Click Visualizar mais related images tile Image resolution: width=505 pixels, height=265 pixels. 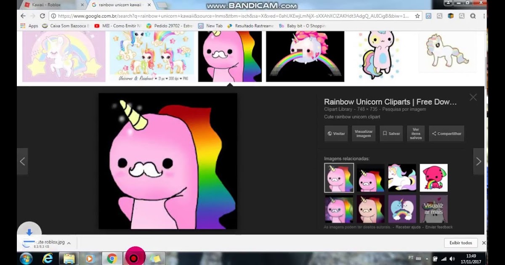click(x=433, y=209)
